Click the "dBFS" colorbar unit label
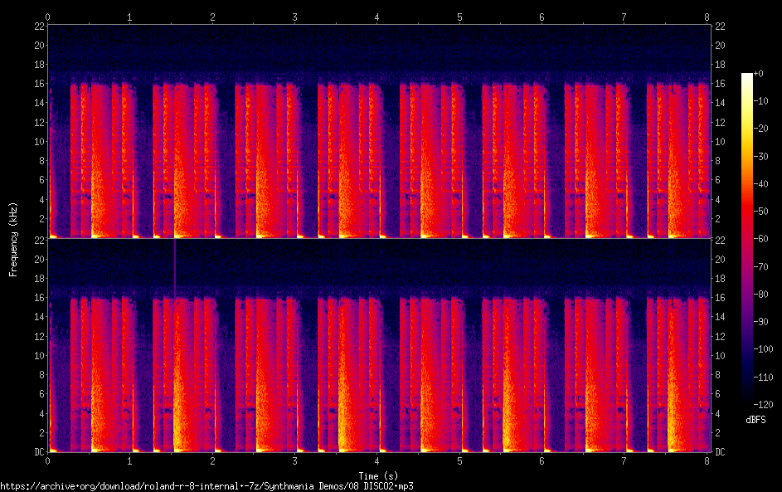782x492 pixels. pos(755,420)
